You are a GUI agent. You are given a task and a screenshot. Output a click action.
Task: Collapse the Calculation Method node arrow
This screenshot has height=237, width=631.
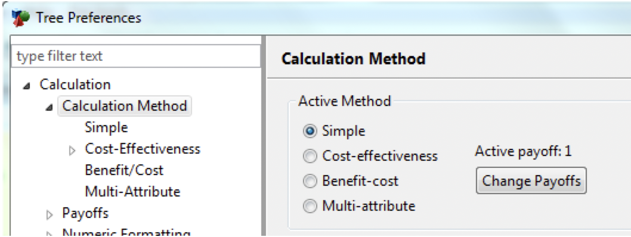coord(49,107)
